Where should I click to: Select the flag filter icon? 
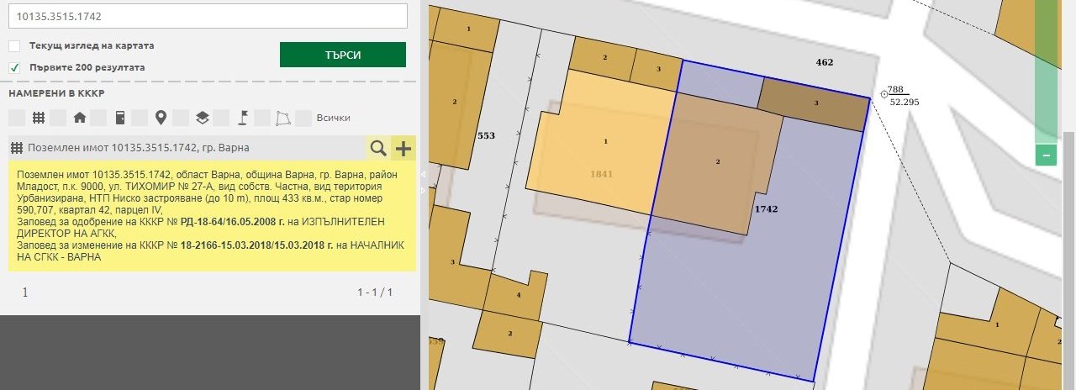[x=242, y=118]
